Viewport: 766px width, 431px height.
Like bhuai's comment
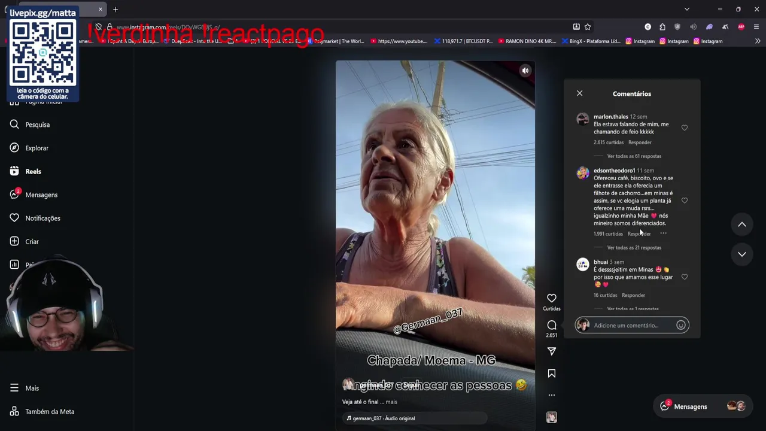685,277
